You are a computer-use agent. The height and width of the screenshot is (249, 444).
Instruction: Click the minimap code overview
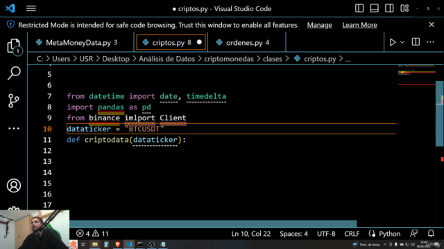(x=416, y=75)
